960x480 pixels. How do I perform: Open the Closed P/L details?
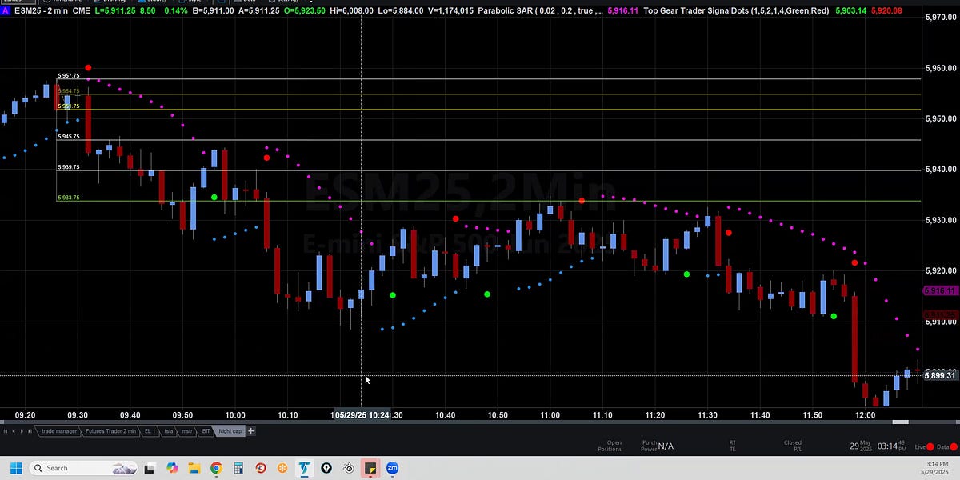click(x=792, y=446)
